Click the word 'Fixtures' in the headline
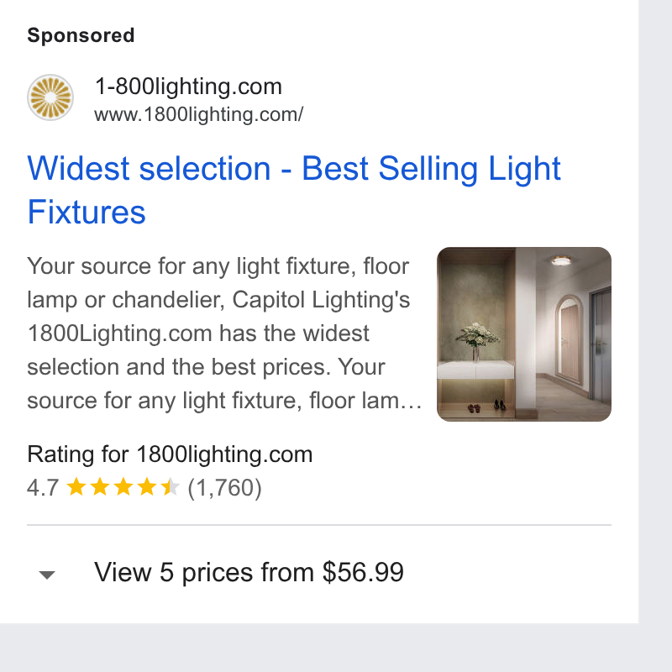 pyautogui.click(x=87, y=212)
